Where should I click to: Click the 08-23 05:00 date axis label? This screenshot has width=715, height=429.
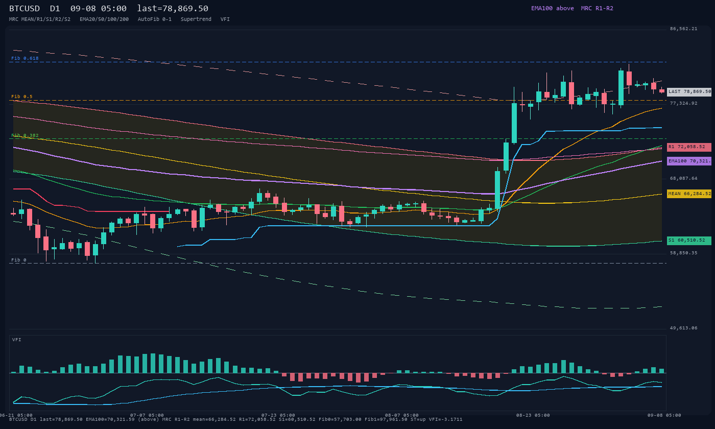pyautogui.click(x=533, y=415)
